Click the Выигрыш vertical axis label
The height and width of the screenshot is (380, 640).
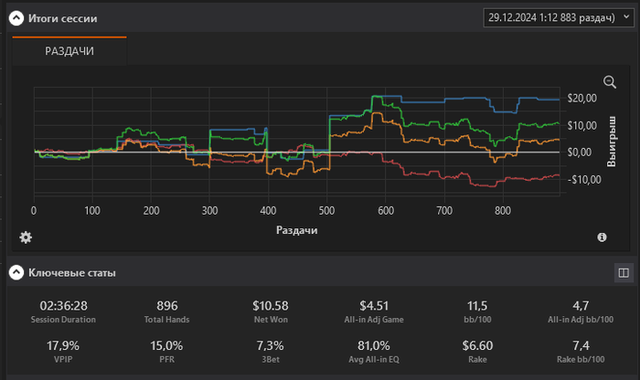(x=612, y=147)
